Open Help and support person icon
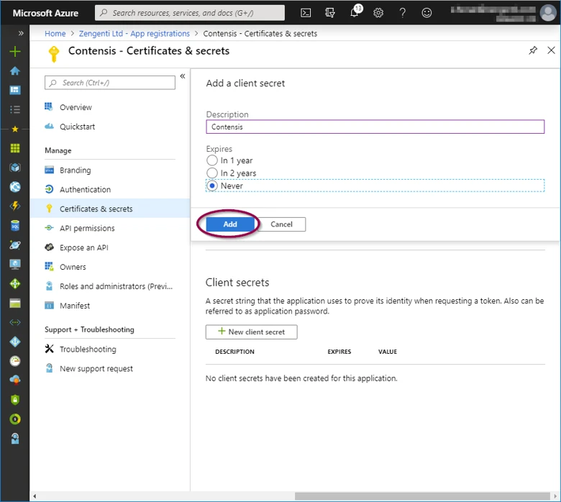This screenshot has width=561, height=502. pos(15,439)
